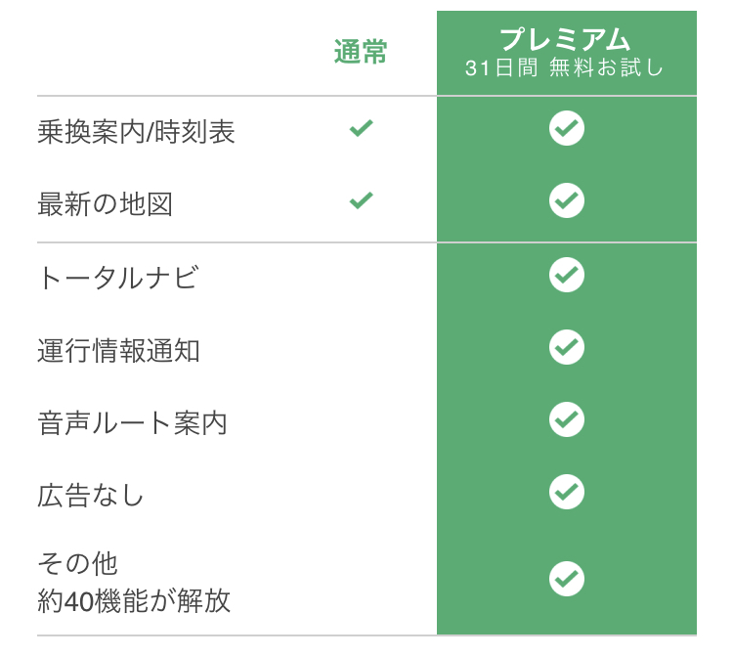Viewport: 733px width, 656px height.
Task: Tap the 音声ルート案内 feature label
Action: pos(132,423)
